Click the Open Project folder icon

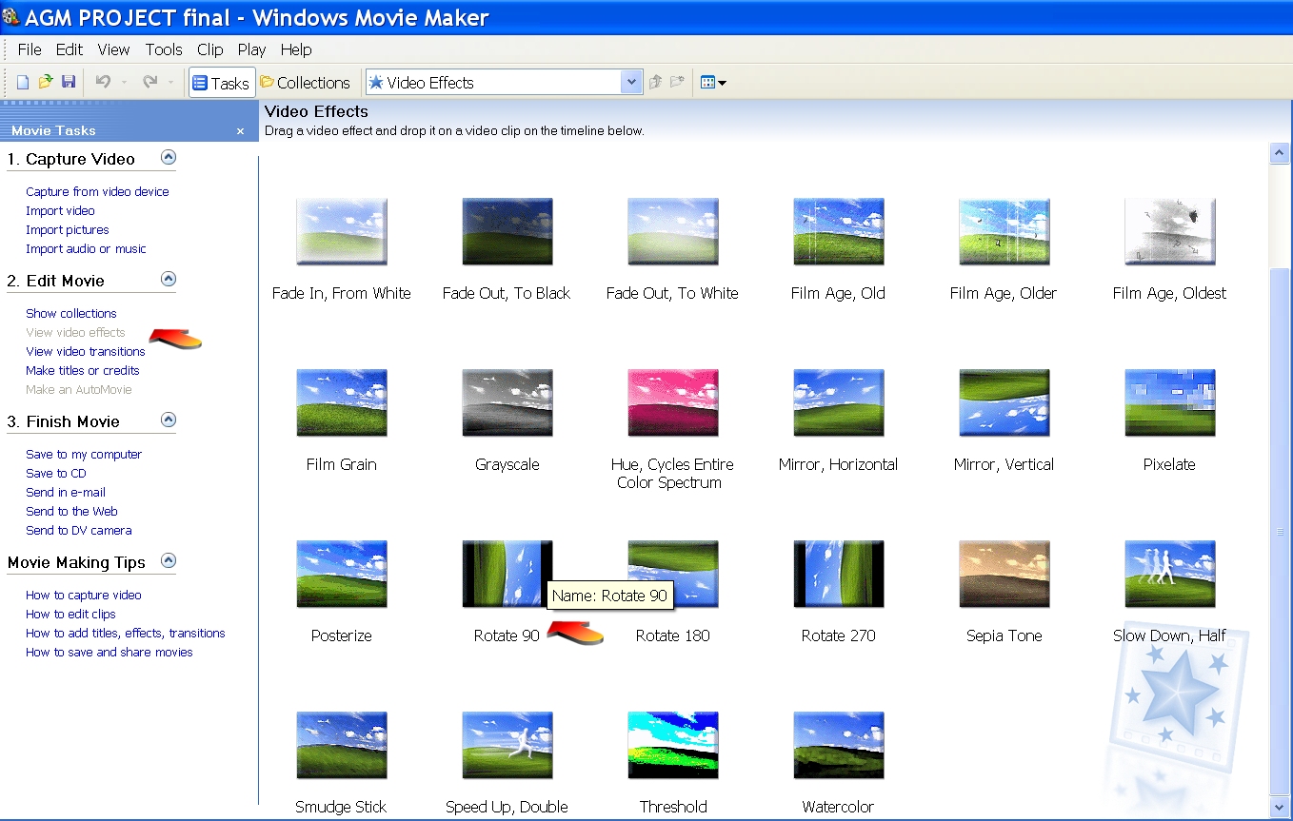point(46,83)
